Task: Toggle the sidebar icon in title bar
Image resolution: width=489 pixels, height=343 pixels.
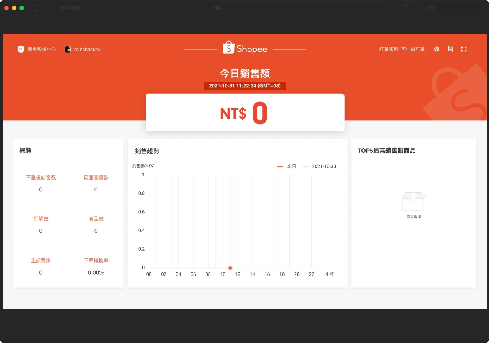Action: (x=36, y=8)
